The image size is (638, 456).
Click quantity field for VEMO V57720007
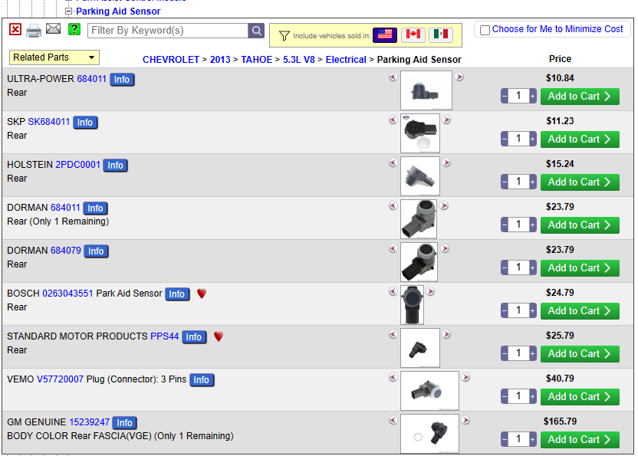pos(519,396)
